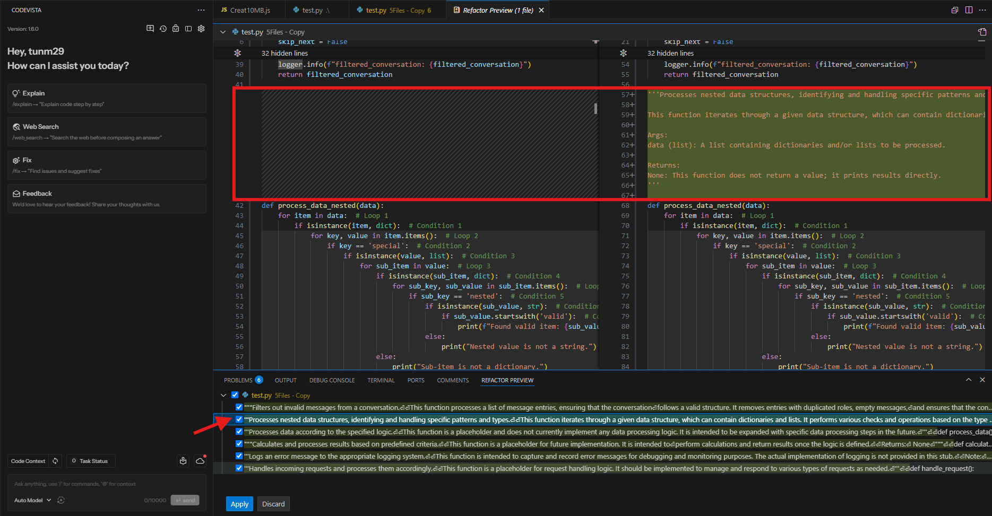Screen dimensions: 992x516
Task: Click the Apply button
Action: pos(239,504)
